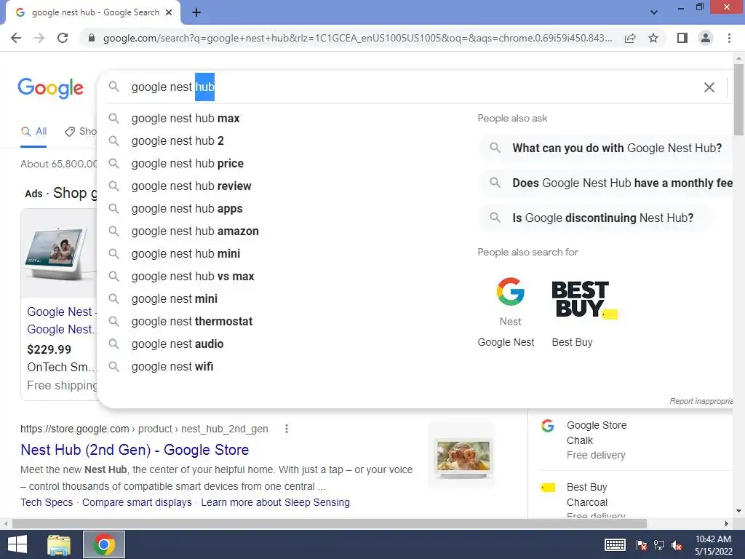Image resolution: width=745 pixels, height=559 pixels.
Task: Clear the search box text
Action: pyautogui.click(x=709, y=87)
